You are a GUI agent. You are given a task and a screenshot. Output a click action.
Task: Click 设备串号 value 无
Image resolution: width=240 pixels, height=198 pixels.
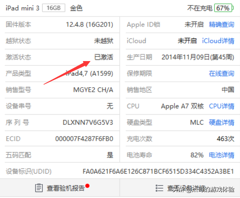[110, 106]
